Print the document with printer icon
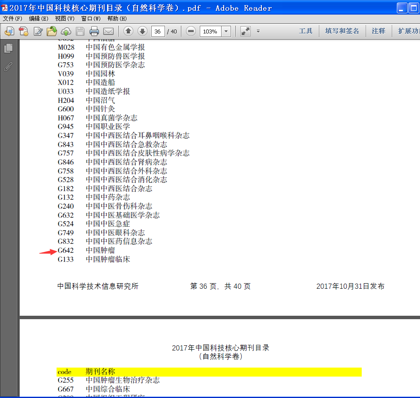The height and width of the screenshot is (398, 420). pyautogui.click(x=94, y=31)
